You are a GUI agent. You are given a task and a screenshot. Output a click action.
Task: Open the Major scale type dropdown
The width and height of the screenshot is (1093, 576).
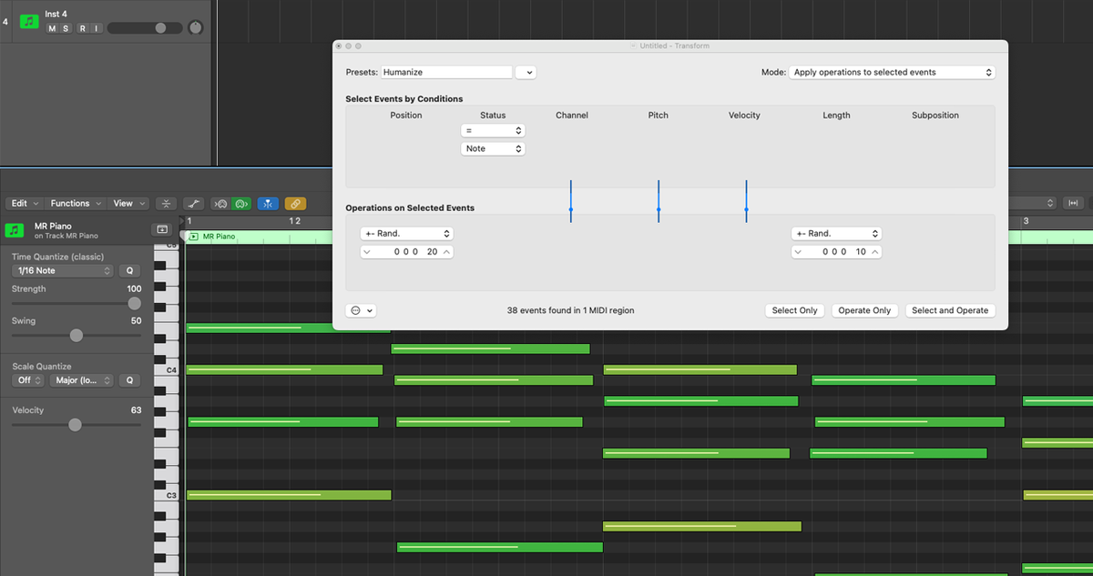pos(82,380)
